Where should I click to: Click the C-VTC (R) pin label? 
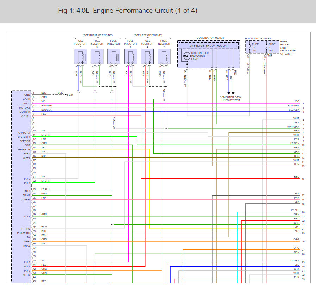click(24, 137)
